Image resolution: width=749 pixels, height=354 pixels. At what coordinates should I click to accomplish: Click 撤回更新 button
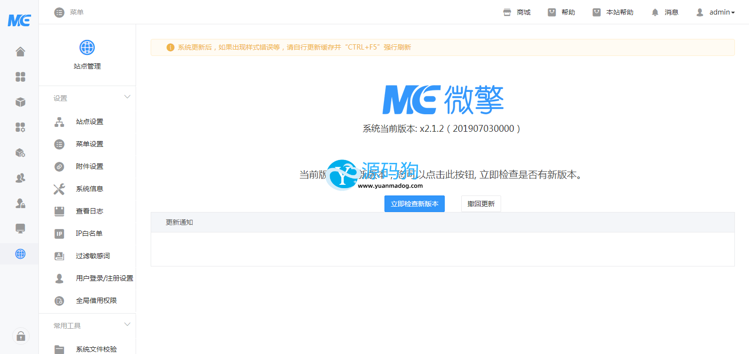pyautogui.click(x=481, y=204)
